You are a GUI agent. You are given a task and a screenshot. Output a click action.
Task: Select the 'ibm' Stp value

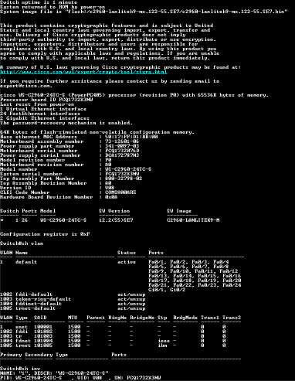(x=162, y=345)
